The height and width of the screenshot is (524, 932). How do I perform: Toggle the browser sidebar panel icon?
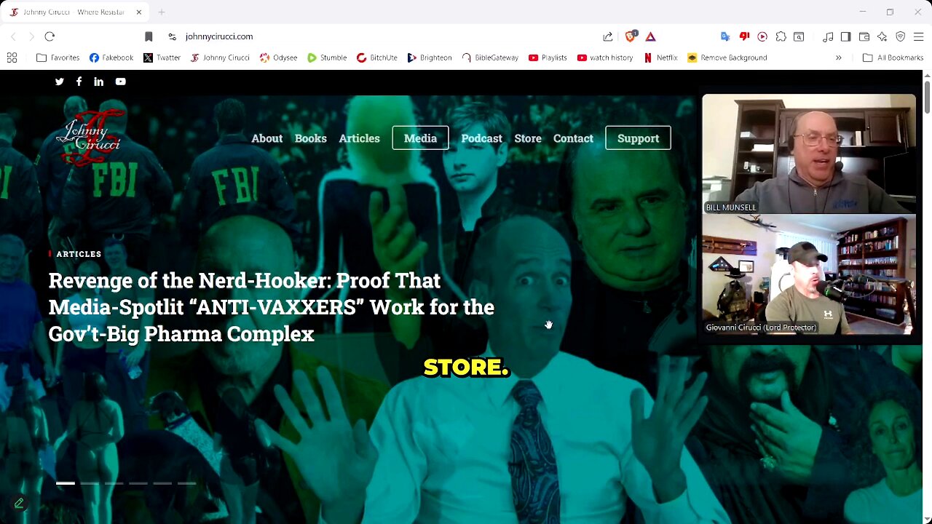[845, 36]
